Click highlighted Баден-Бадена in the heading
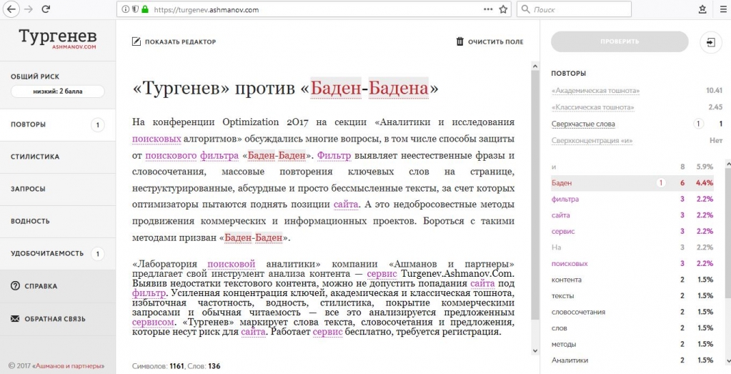This screenshot has height=374, width=731. click(x=369, y=88)
